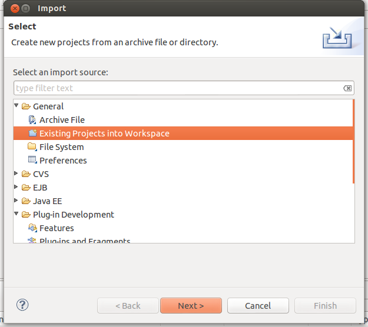The width and height of the screenshot is (368, 327).
Task: Open help via question mark icon
Action: (x=22, y=305)
